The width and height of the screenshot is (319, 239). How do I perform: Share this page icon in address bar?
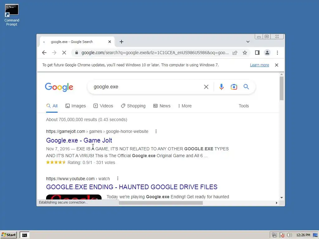click(x=235, y=53)
